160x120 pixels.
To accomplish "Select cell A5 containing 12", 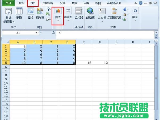I will (18, 63).
